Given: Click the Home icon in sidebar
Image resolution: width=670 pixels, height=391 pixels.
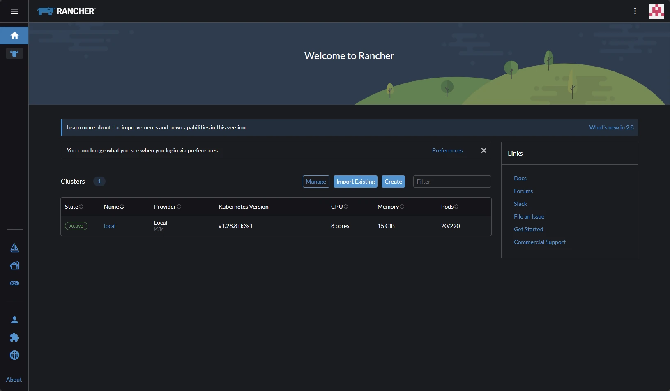Looking at the screenshot, I should click(x=14, y=36).
